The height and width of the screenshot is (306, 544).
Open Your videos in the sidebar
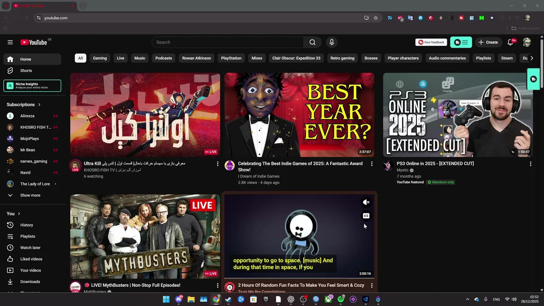[32, 270]
